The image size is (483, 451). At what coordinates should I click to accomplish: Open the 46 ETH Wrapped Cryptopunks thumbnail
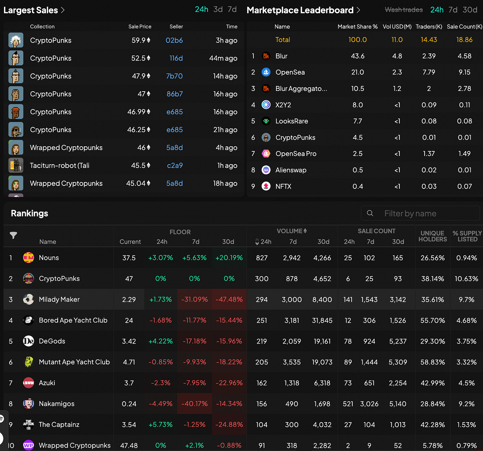tap(16, 147)
